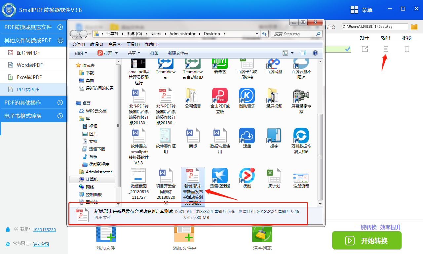This screenshot has width=423, height=254.
Task: Open the 编辑(E) menu
Action: click(x=96, y=44)
